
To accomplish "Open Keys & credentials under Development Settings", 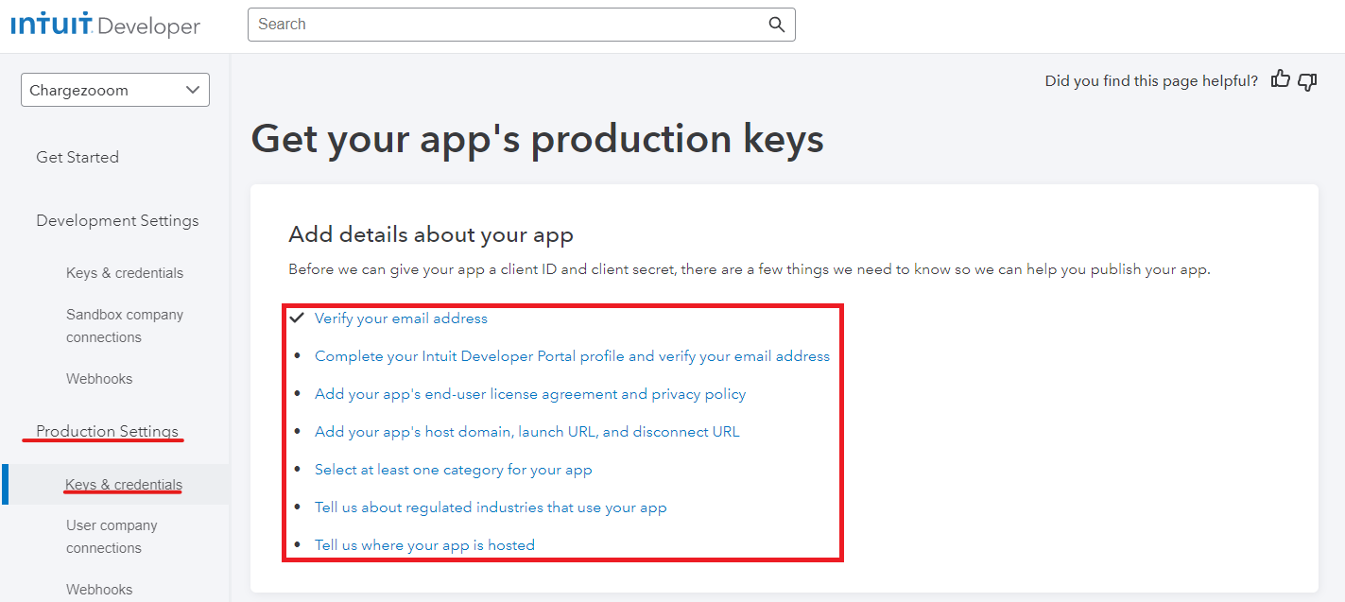I will point(125,273).
